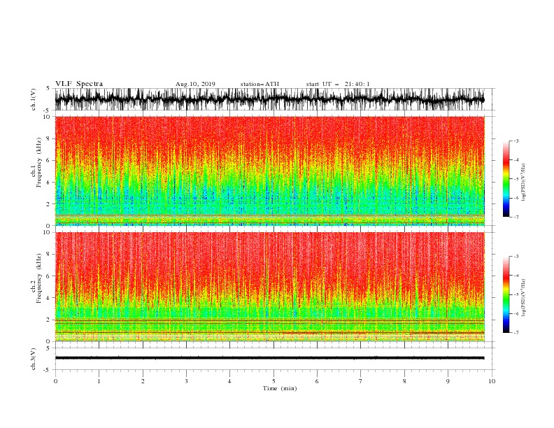Click the "-7" label on ch.2 color bar
This screenshot has height=428, width=554.
click(x=516, y=333)
